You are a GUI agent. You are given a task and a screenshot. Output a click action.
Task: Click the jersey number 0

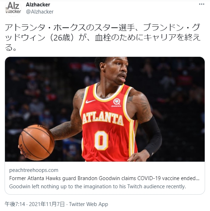[x=101, y=140]
